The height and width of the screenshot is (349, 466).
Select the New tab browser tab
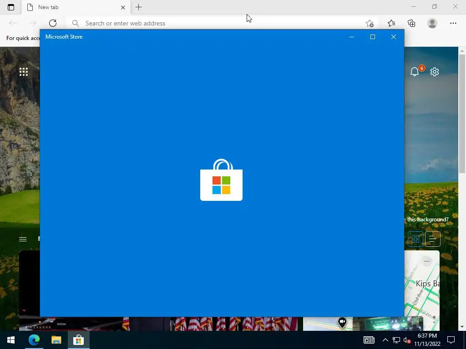[76, 7]
